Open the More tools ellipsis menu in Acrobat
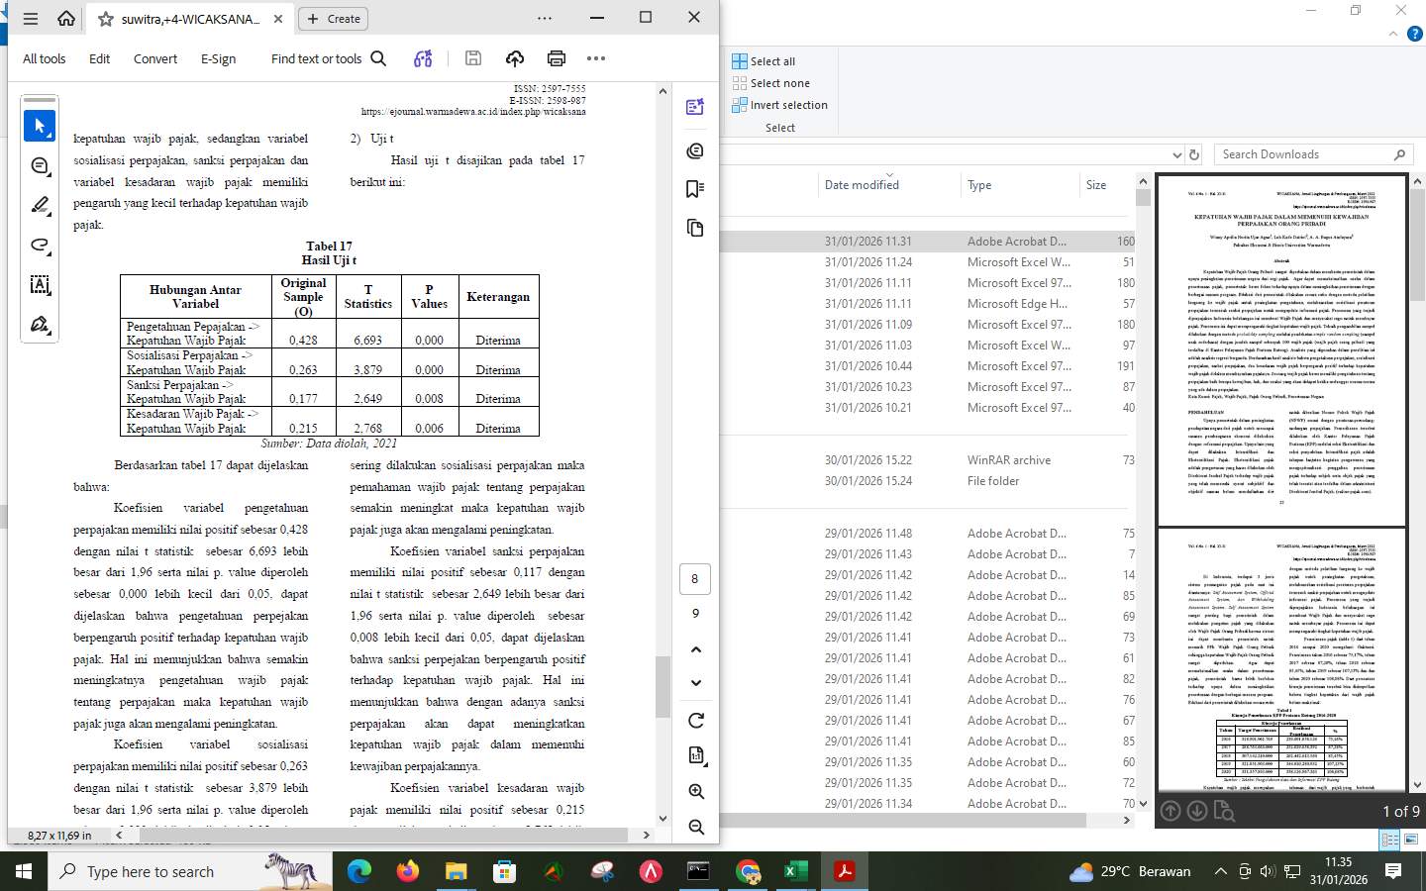The height and width of the screenshot is (891, 1426). point(595,58)
